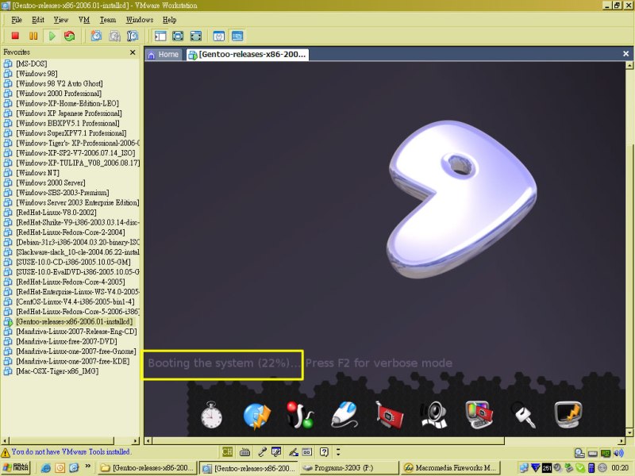Take a snapshot with the first clock toolbar icon
The width and height of the screenshot is (635, 476).
point(96,36)
